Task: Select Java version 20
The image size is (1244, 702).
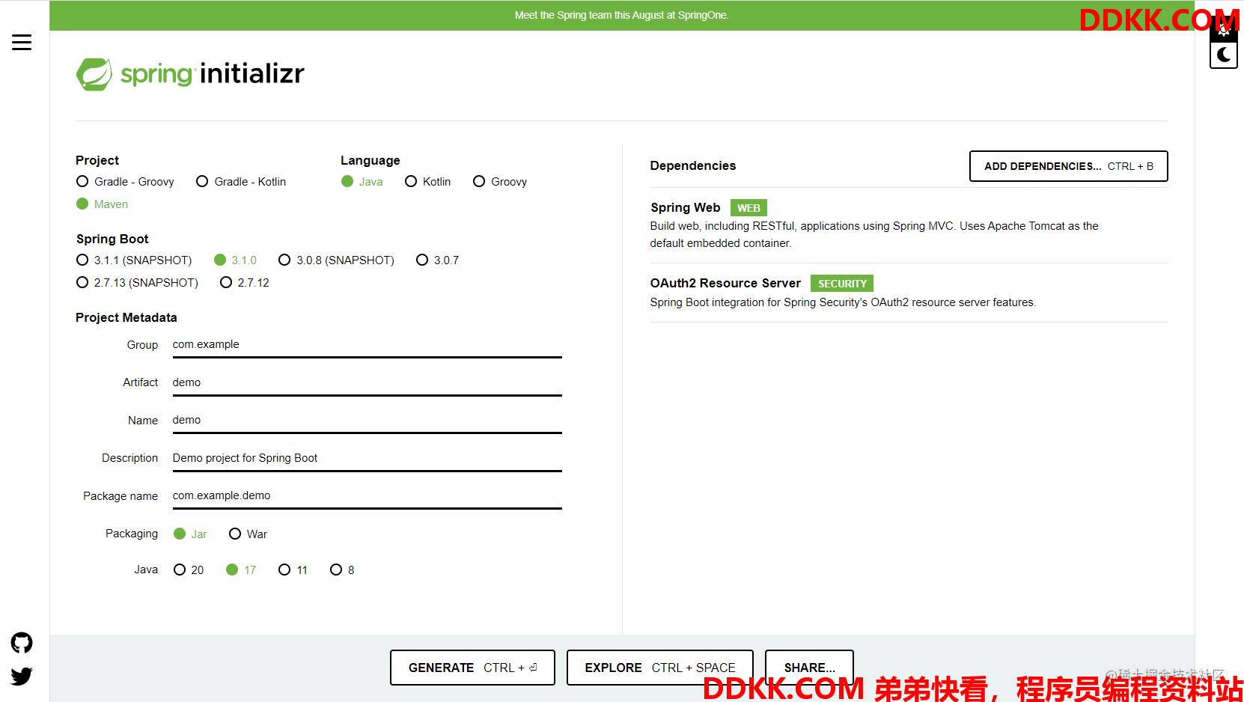Action: pos(189,570)
